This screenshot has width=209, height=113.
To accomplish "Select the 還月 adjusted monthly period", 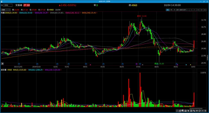I will 185,10.
